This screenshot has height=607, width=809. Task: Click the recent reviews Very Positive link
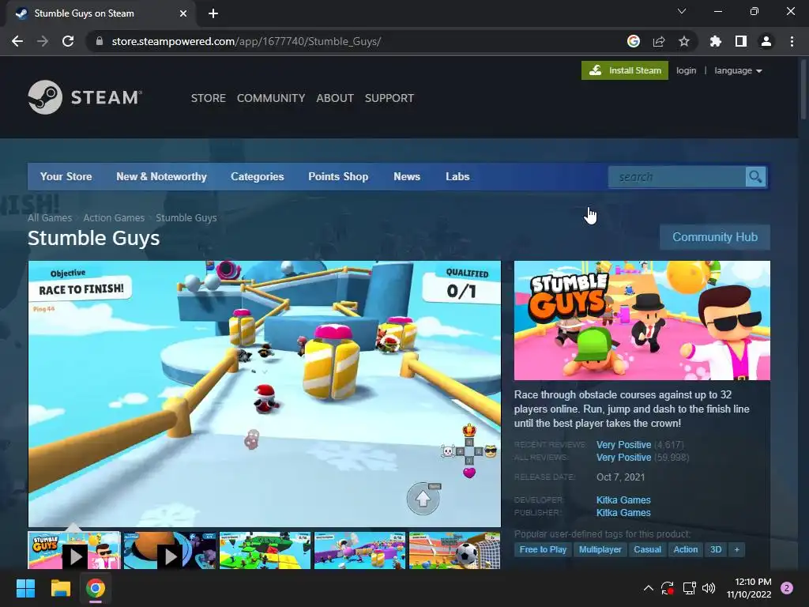(624, 445)
